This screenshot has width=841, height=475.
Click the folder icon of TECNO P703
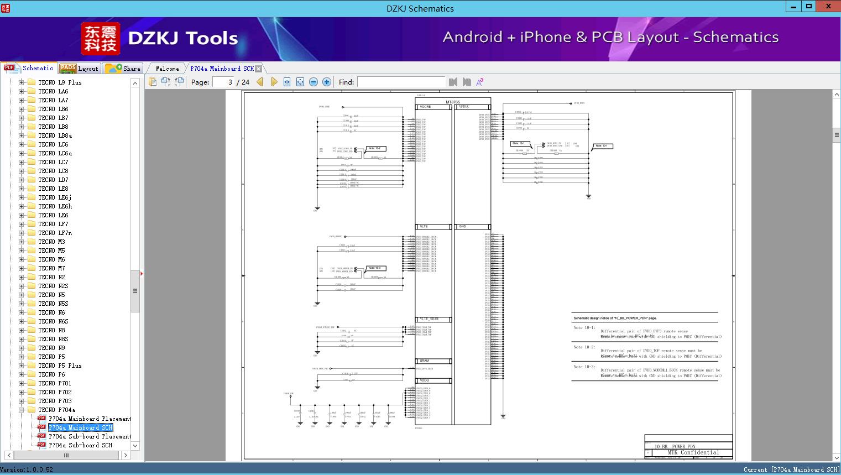pyautogui.click(x=32, y=401)
